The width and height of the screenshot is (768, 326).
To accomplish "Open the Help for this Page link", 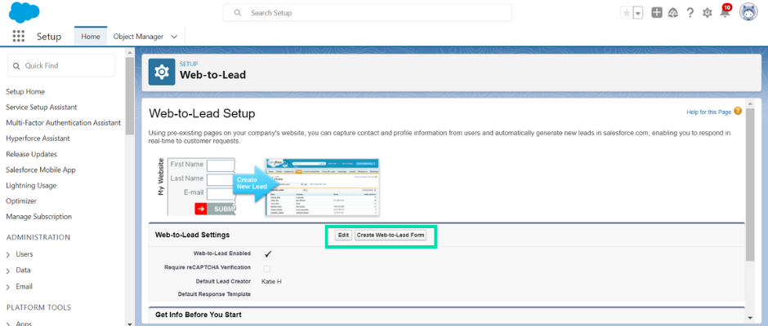I will coord(708,112).
